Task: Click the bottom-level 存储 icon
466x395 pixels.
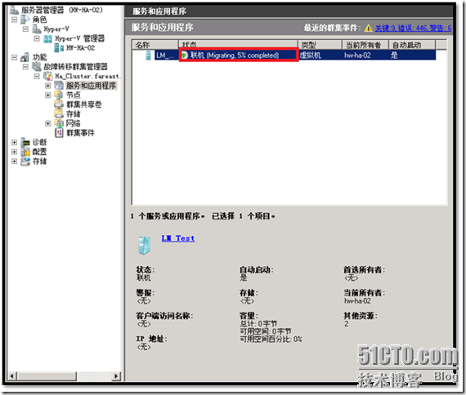Action: [x=25, y=162]
